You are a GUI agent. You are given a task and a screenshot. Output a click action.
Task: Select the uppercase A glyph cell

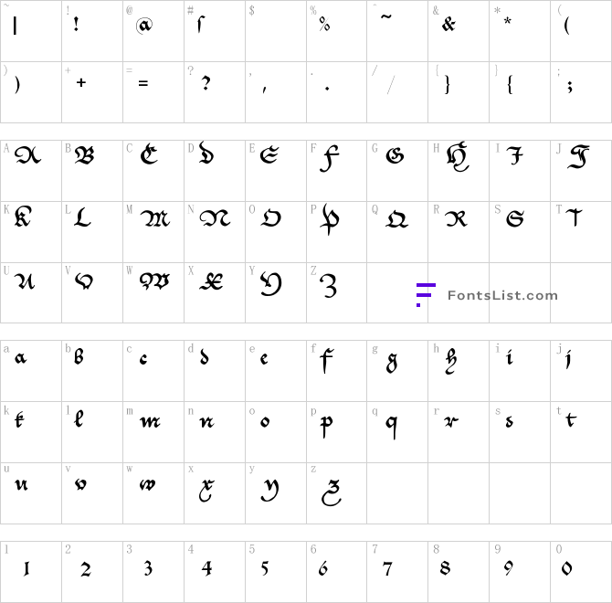pyautogui.click(x=31, y=171)
